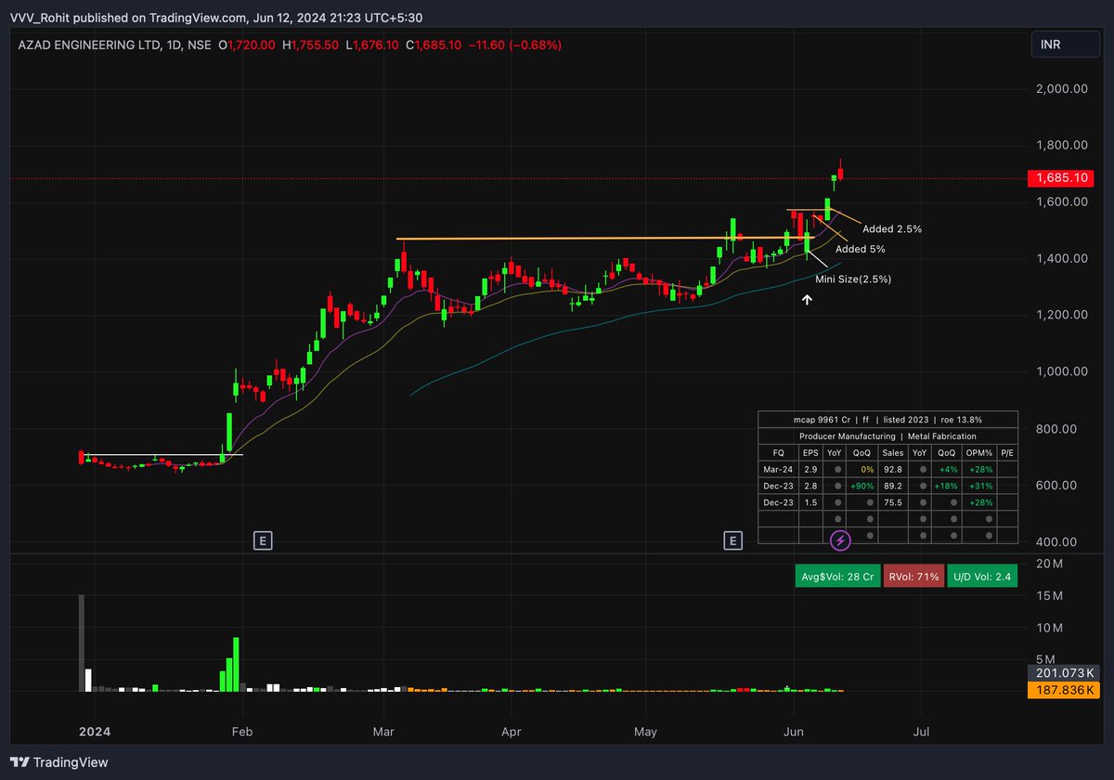Click the 92.8 sales cell
The image size is (1114, 780).
pos(892,471)
